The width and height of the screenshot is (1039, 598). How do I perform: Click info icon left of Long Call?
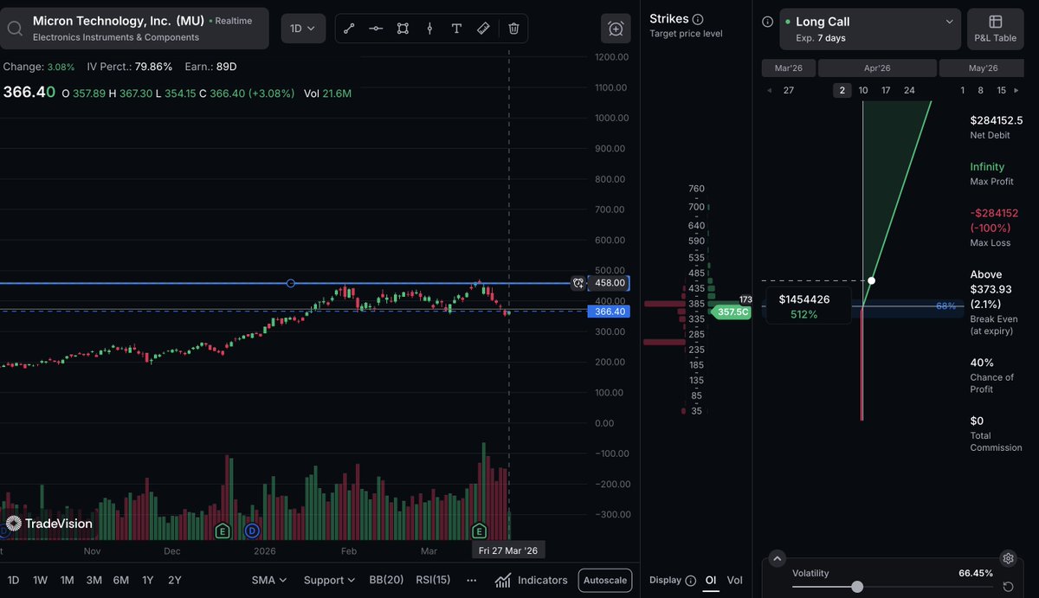[767, 22]
